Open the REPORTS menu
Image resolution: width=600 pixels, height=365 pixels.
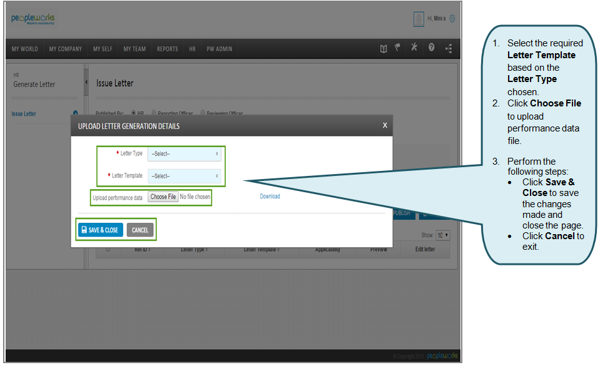pyautogui.click(x=167, y=49)
